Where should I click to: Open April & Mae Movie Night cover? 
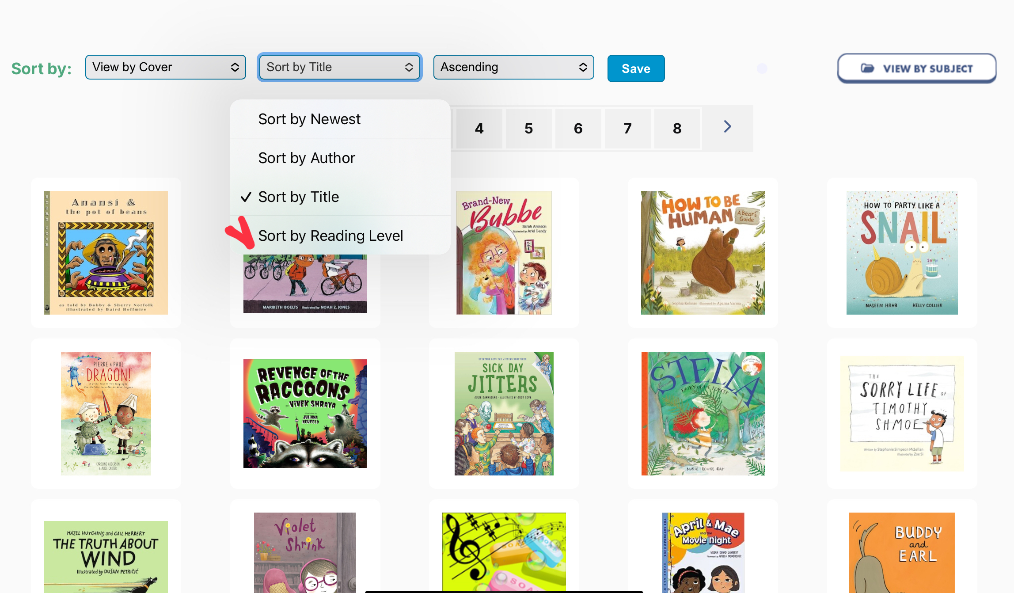point(703,553)
